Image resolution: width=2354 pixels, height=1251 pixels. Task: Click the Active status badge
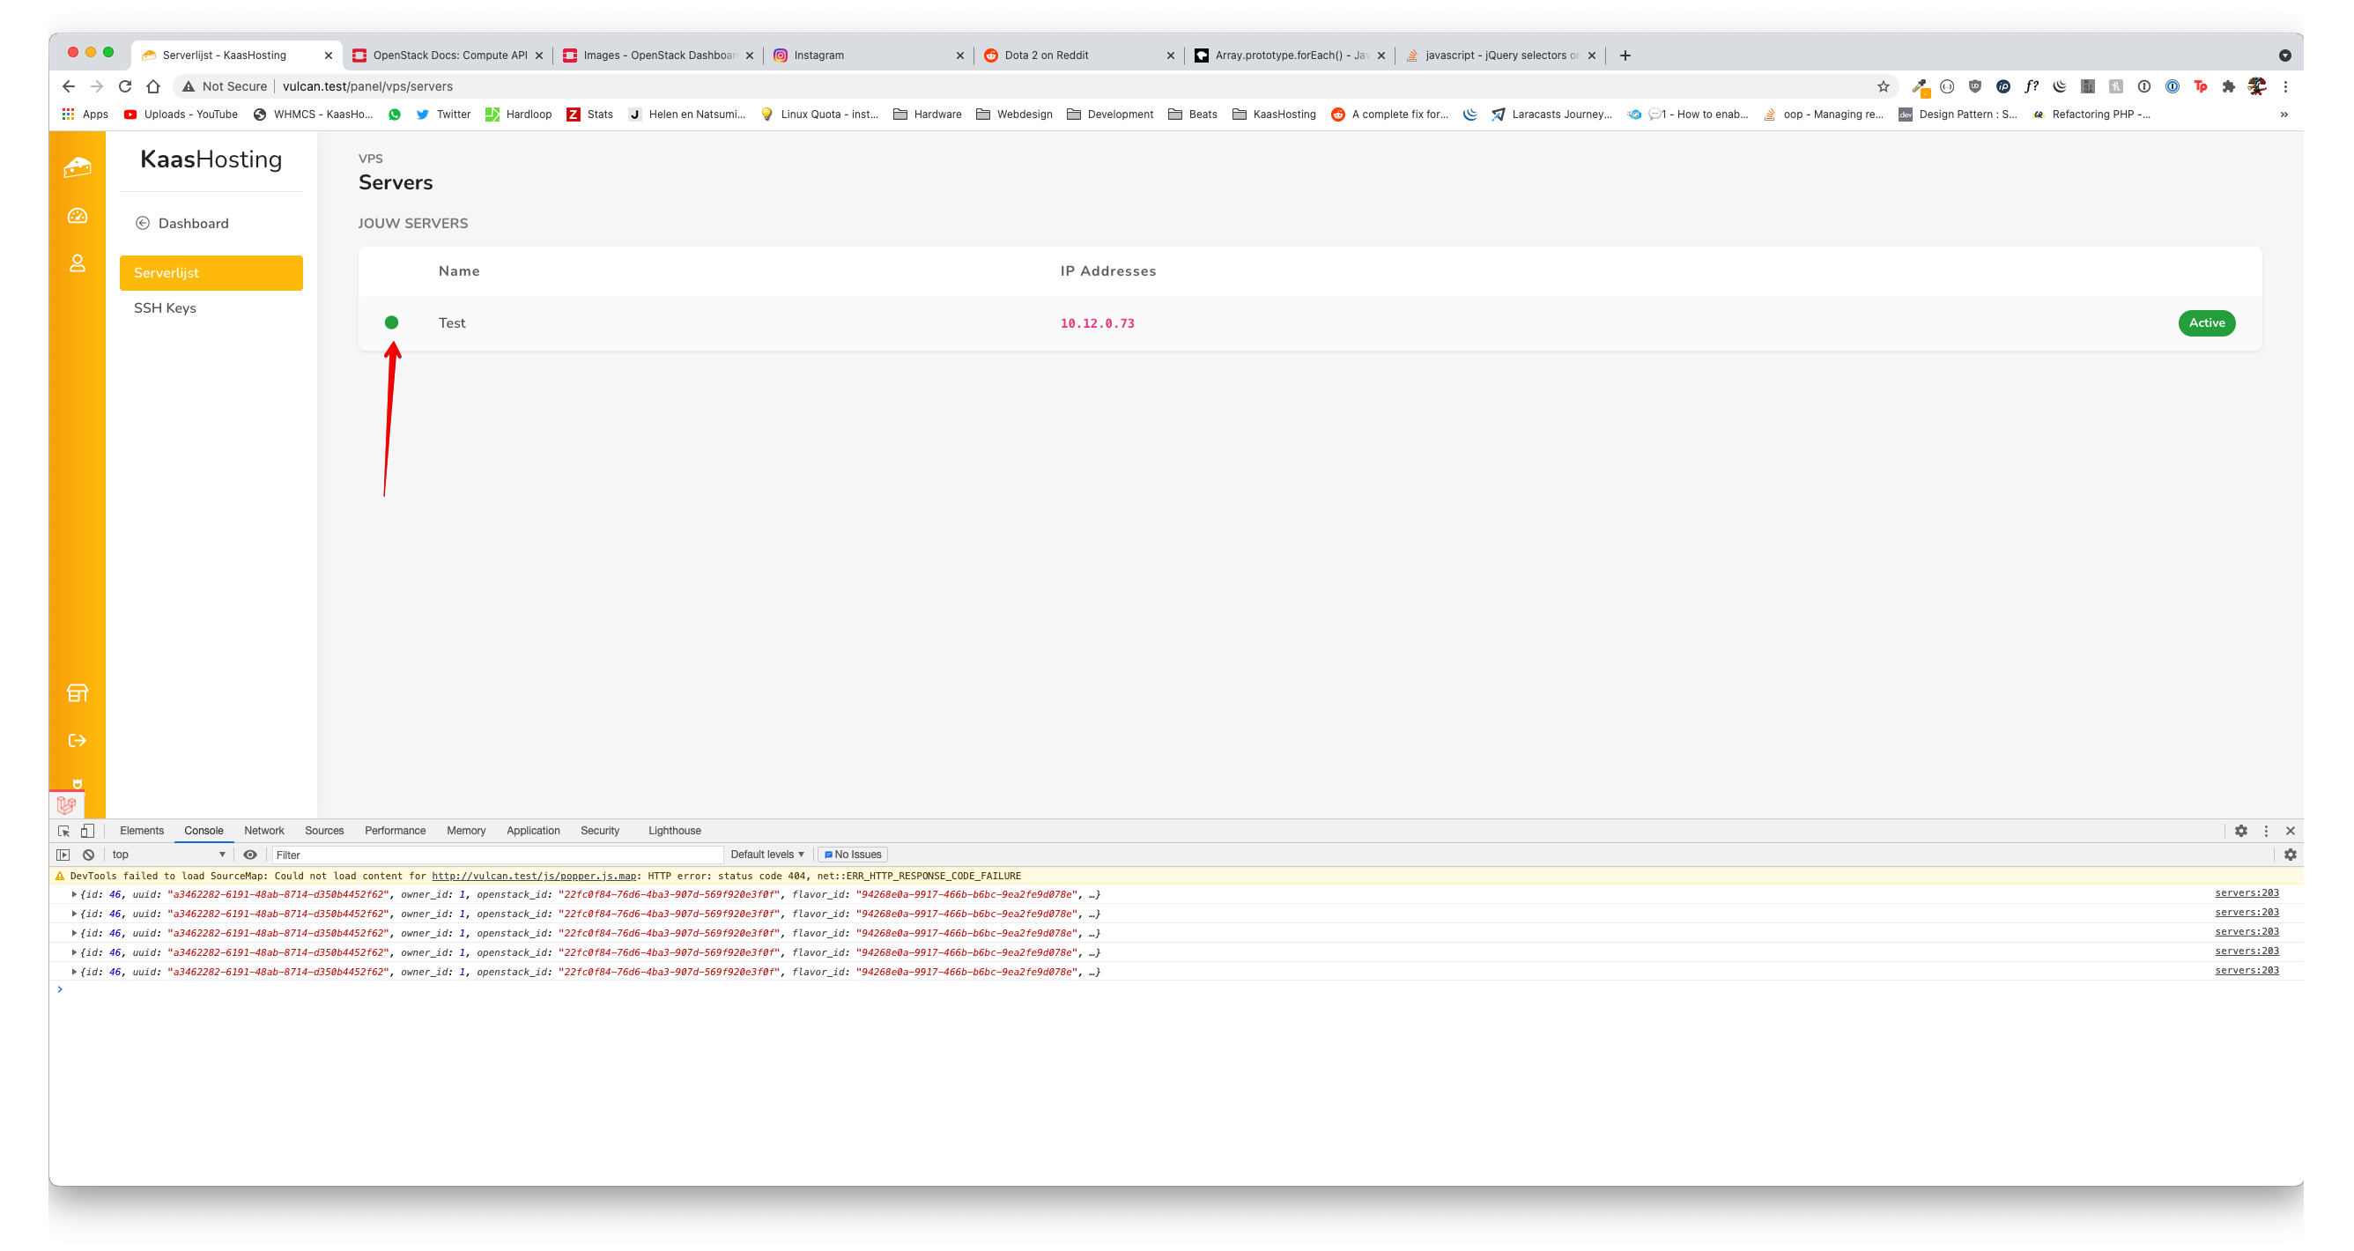(2206, 322)
